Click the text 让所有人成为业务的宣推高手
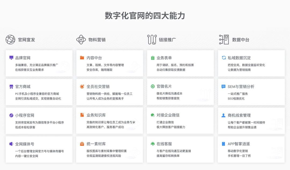 105,98
